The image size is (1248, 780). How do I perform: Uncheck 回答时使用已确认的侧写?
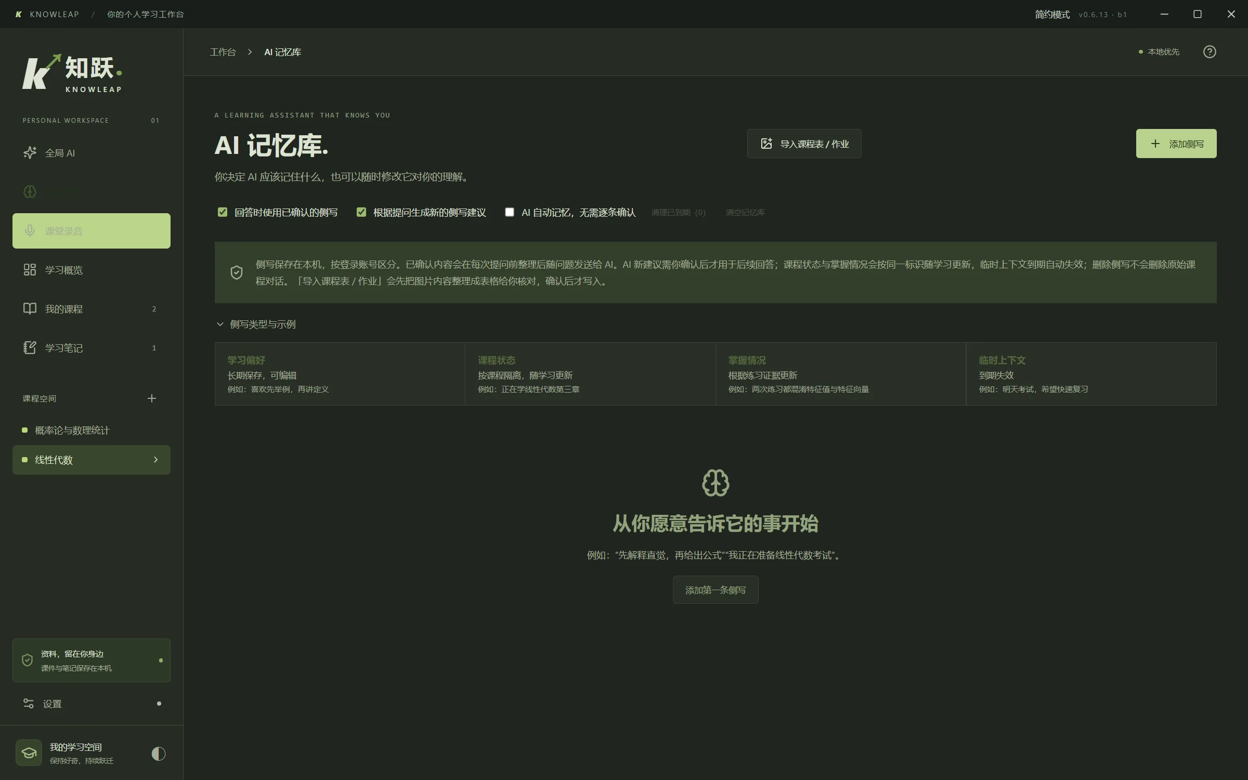click(223, 212)
